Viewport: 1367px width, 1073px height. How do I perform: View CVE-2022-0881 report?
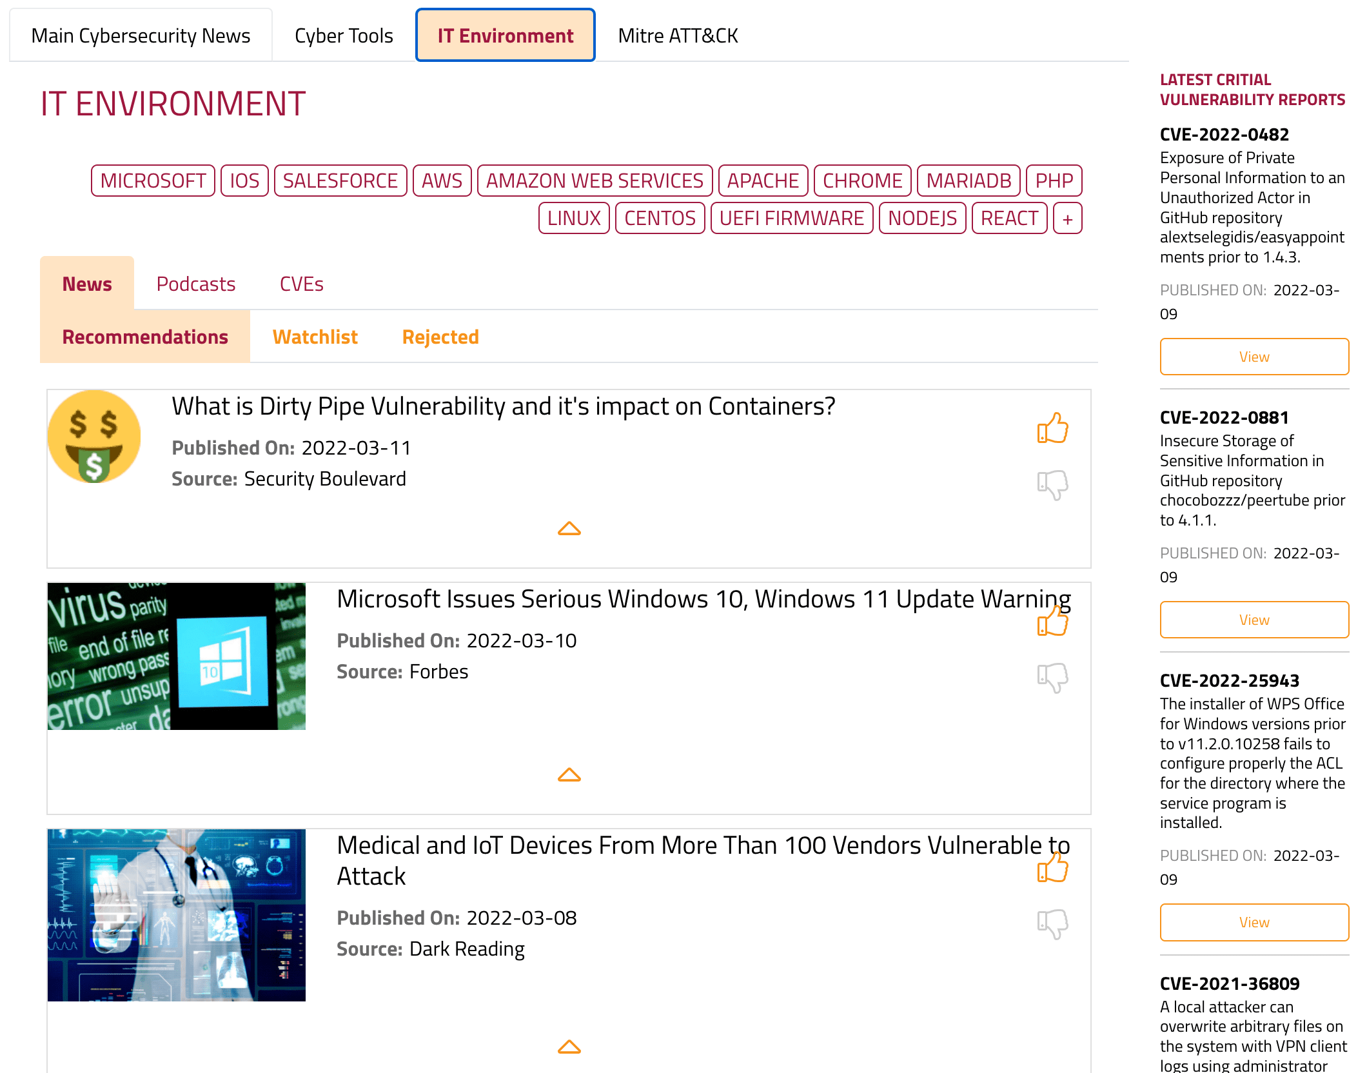(x=1254, y=620)
